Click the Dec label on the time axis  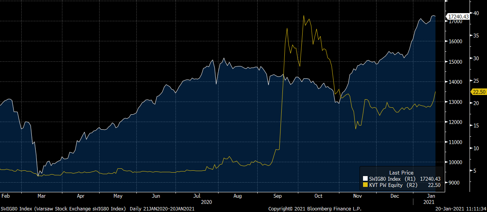point(395,196)
